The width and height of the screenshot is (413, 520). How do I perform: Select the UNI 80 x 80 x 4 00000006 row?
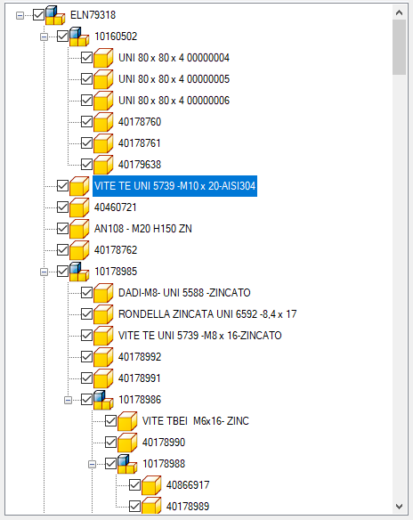[174, 100]
